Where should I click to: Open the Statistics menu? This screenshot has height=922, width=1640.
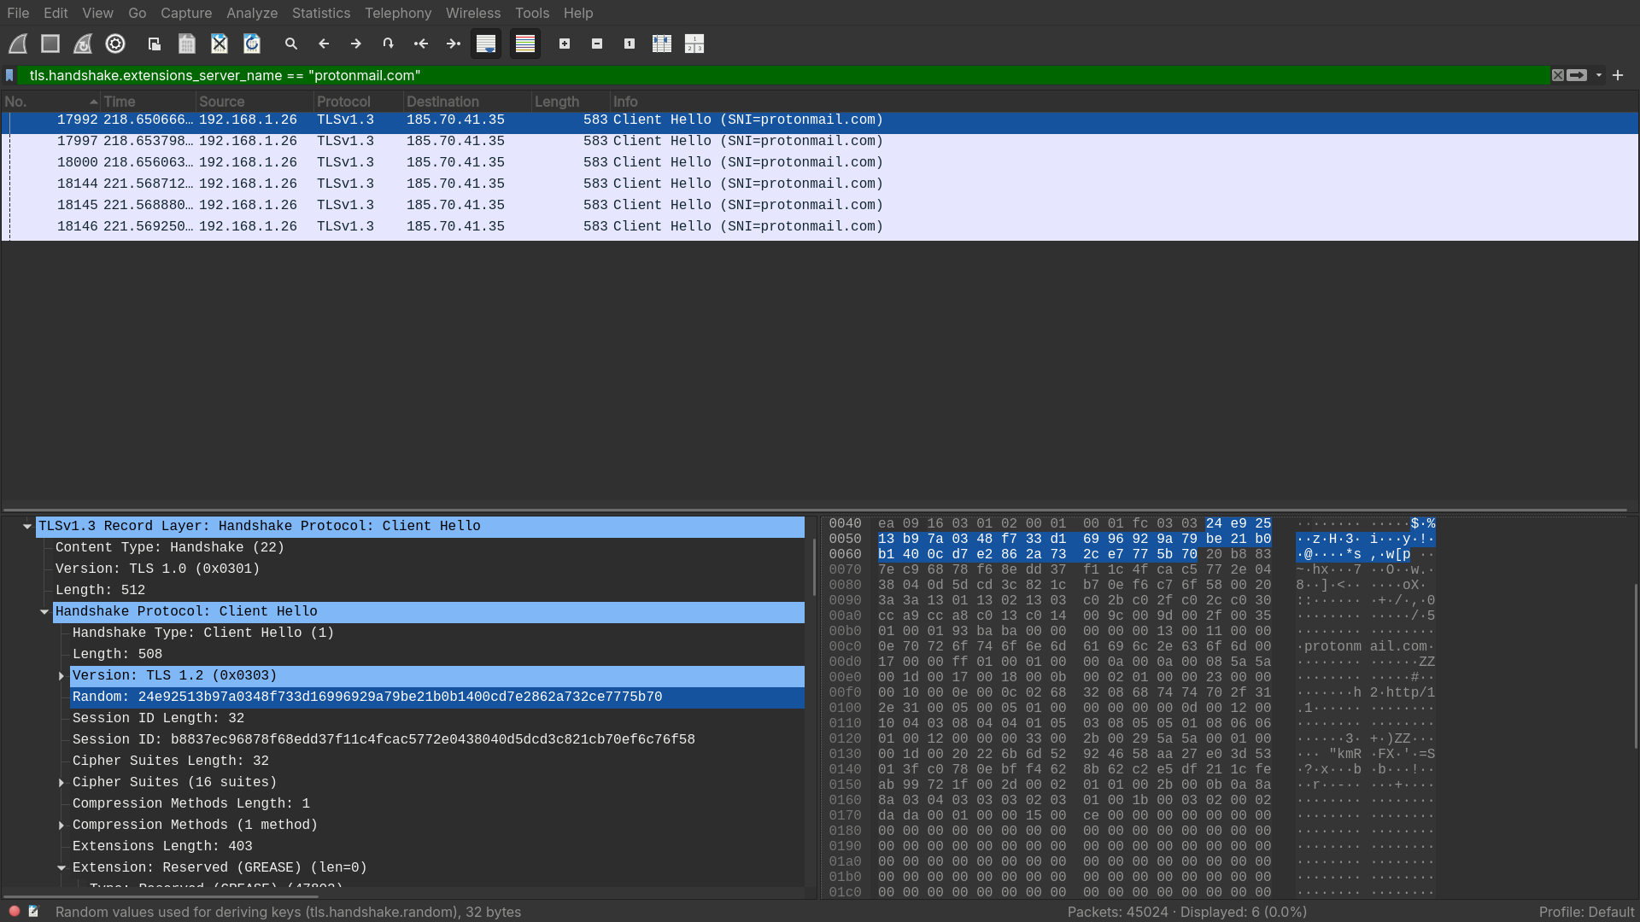(x=320, y=13)
